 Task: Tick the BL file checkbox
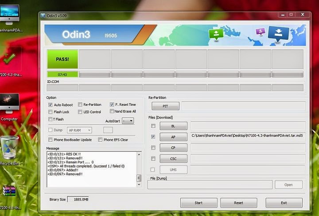click(153, 126)
